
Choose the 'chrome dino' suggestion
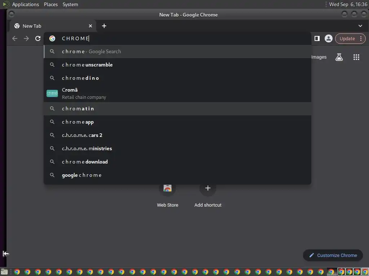177,78
